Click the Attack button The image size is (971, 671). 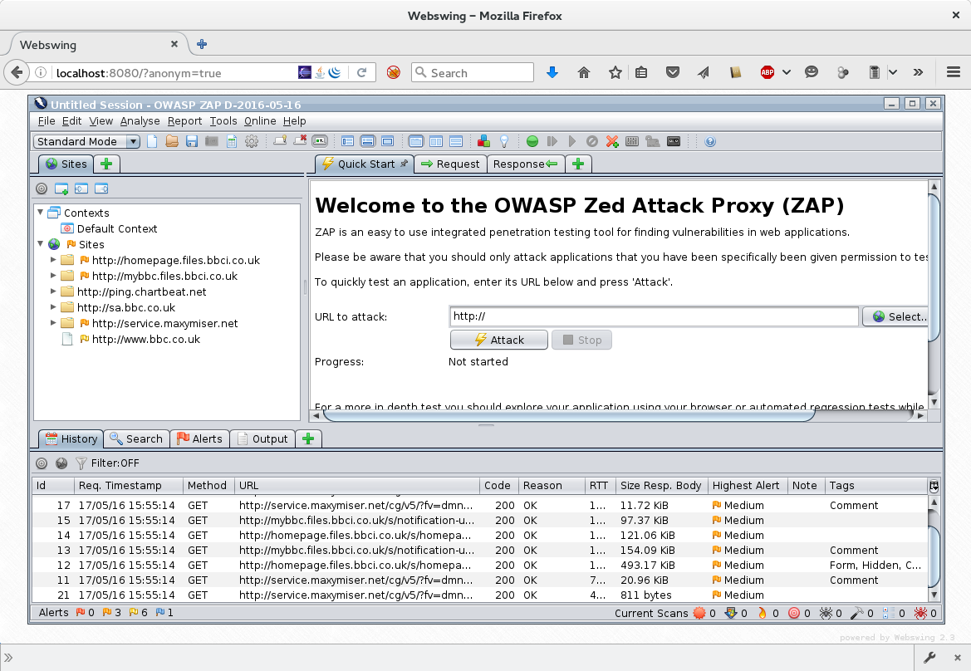(499, 340)
